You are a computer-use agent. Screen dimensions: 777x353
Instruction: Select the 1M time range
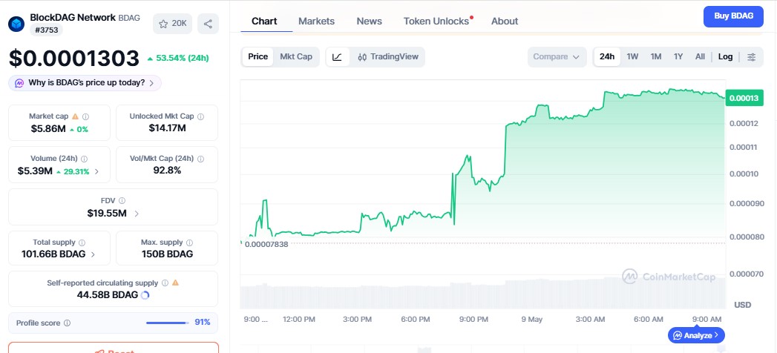pyautogui.click(x=656, y=56)
